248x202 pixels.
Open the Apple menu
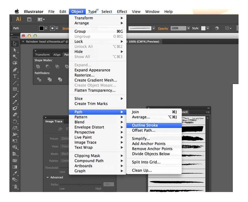(17, 12)
